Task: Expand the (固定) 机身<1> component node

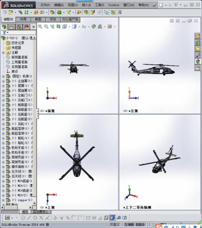Action: click(3, 77)
